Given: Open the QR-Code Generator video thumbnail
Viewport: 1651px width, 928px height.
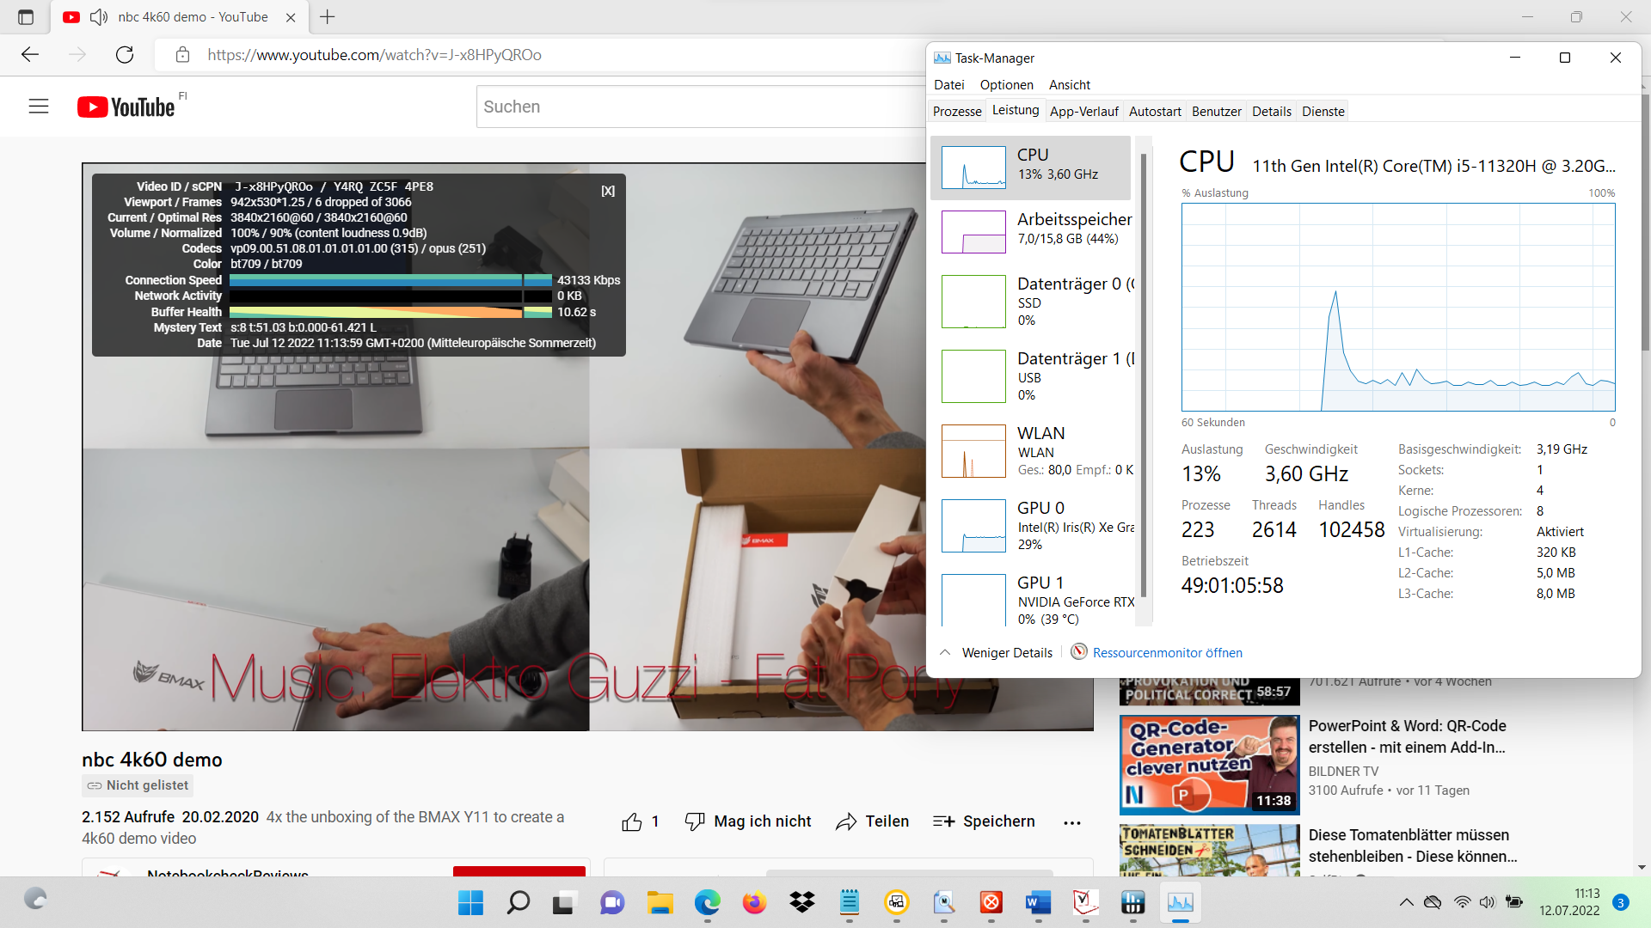Looking at the screenshot, I should tap(1209, 765).
